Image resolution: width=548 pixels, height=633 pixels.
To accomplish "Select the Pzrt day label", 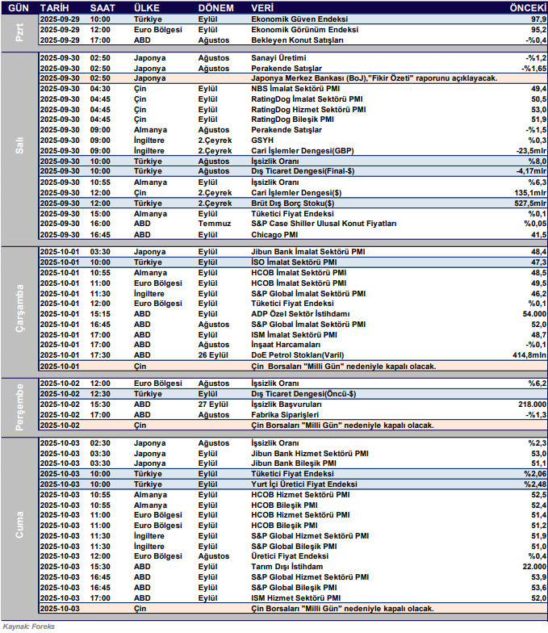I will coord(19,29).
